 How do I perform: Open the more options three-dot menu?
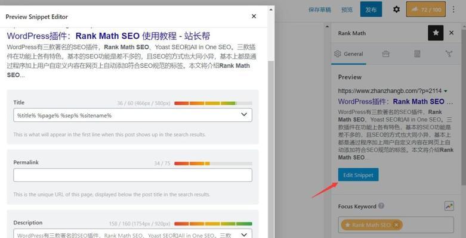coord(453,10)
